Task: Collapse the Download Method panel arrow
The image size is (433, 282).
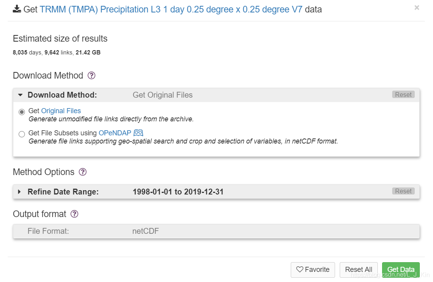Action: pyautogui.click(x=20, y=95)
